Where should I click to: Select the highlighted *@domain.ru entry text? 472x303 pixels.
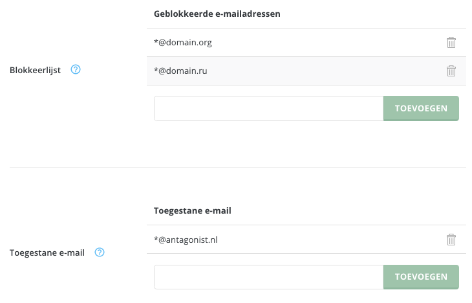[x=180, y=71]
